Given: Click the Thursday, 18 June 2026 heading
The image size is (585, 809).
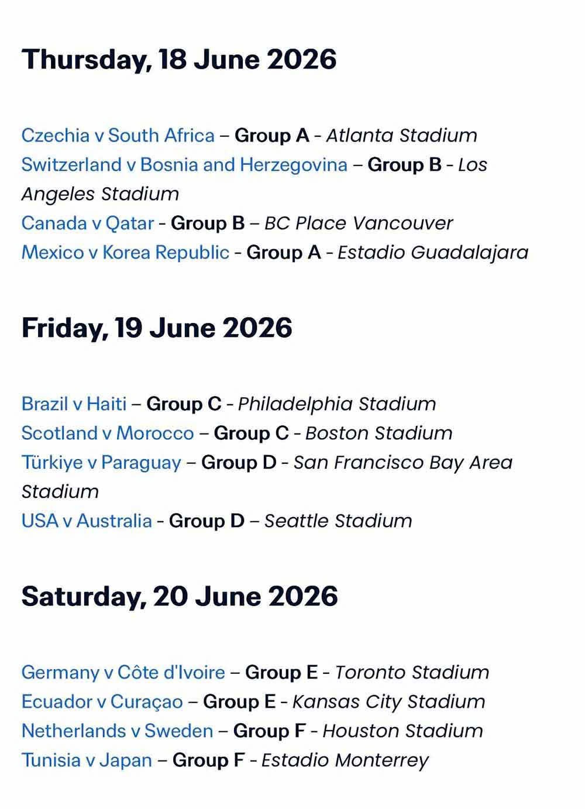Looking at the screenshot, I should tap(179, 60).
